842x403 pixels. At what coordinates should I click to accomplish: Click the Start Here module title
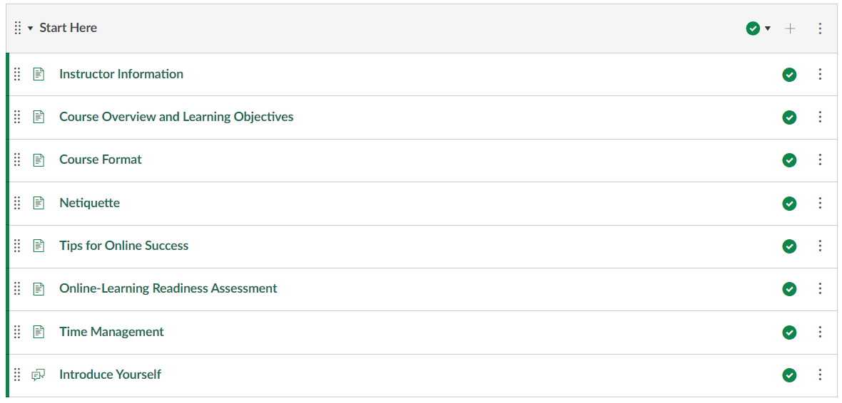coord(69,28)
